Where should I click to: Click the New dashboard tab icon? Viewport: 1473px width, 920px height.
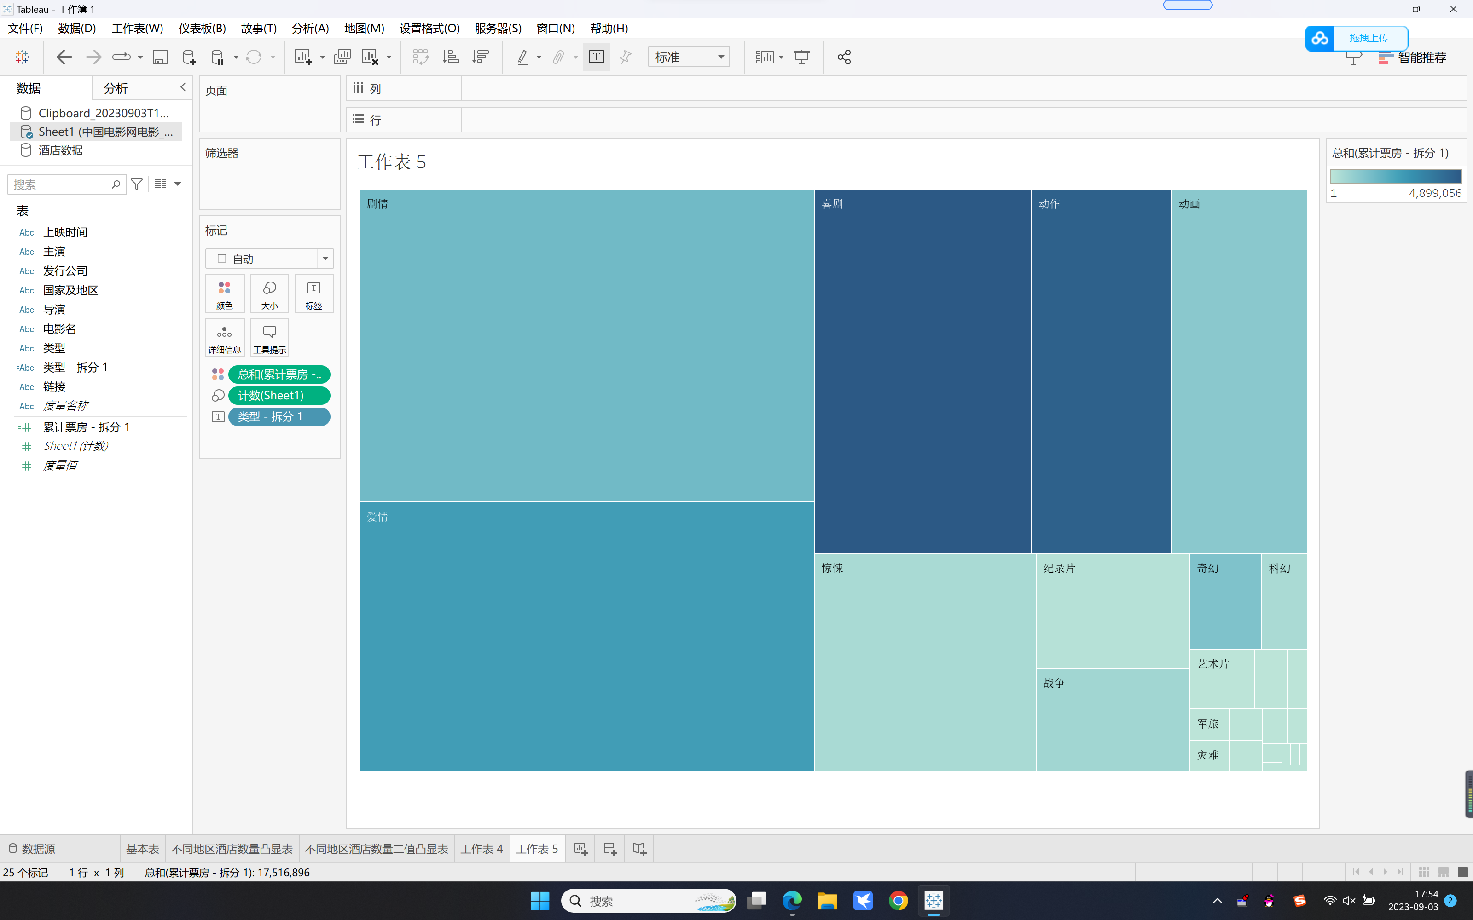610,849
